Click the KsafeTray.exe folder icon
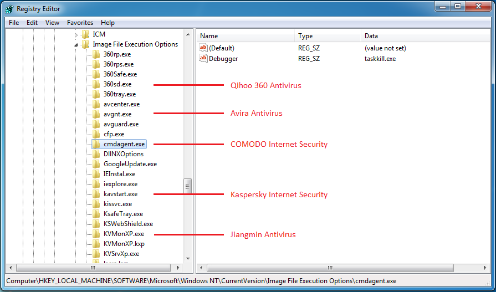The height and width of the screenshot is (292, 496). coord(96,213)
